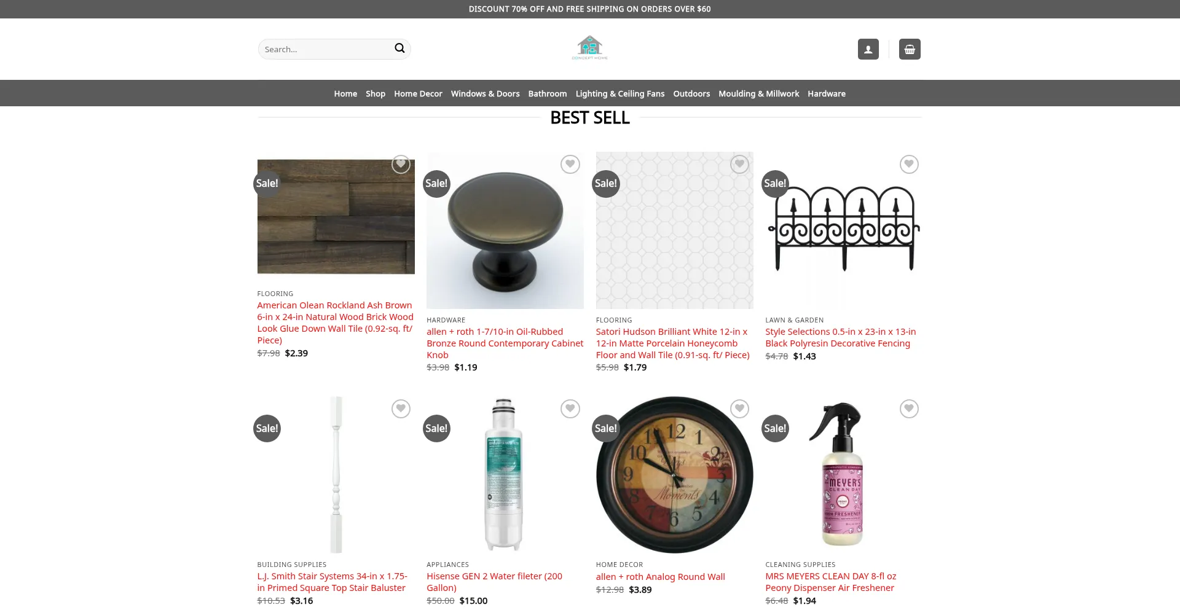Open the Moulding & Millwork menu
The image size is (1180, 610).
coord(758,93)
